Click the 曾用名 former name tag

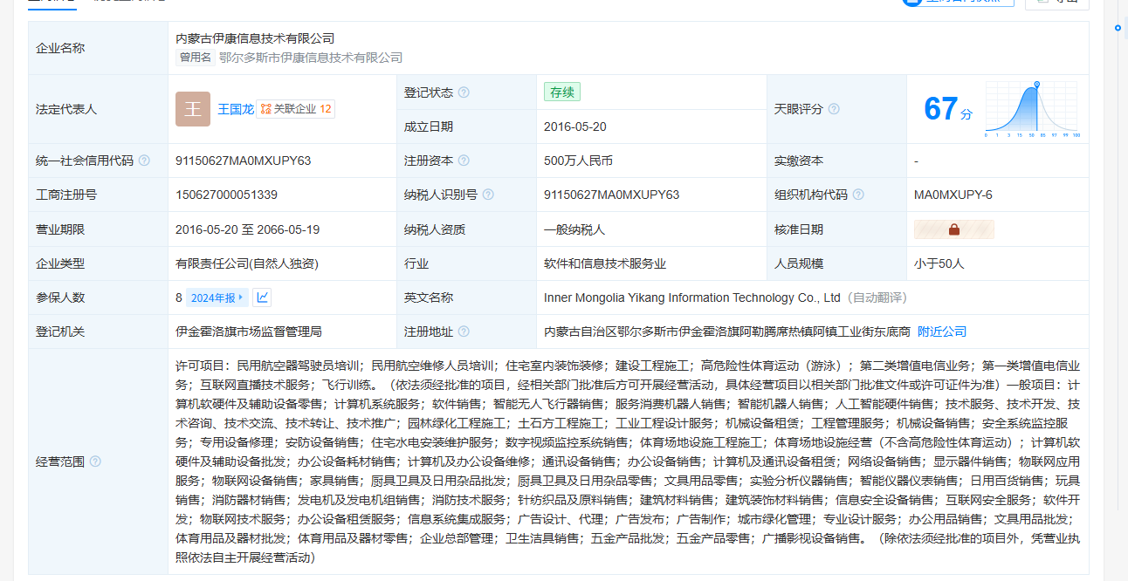point(196,58)
